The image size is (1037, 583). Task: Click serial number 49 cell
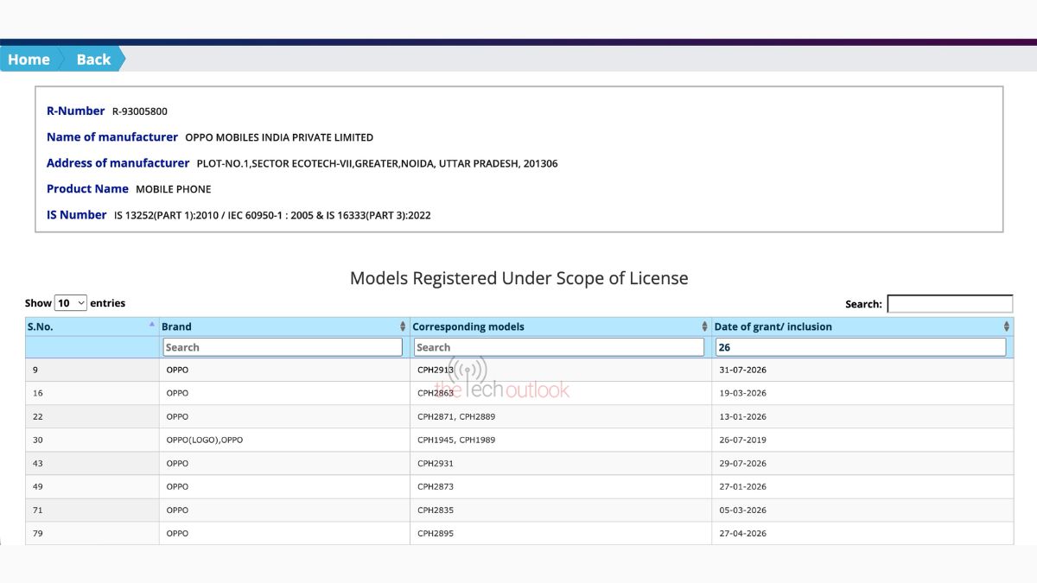point(92,486)
